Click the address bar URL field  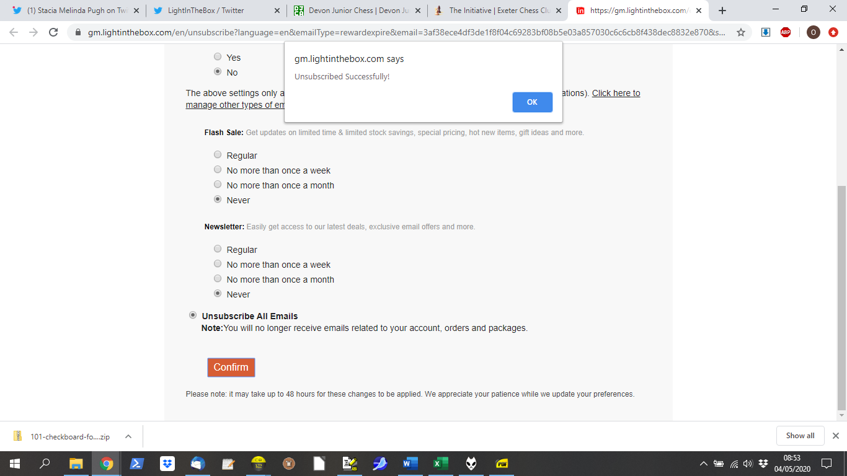point(405,32)
